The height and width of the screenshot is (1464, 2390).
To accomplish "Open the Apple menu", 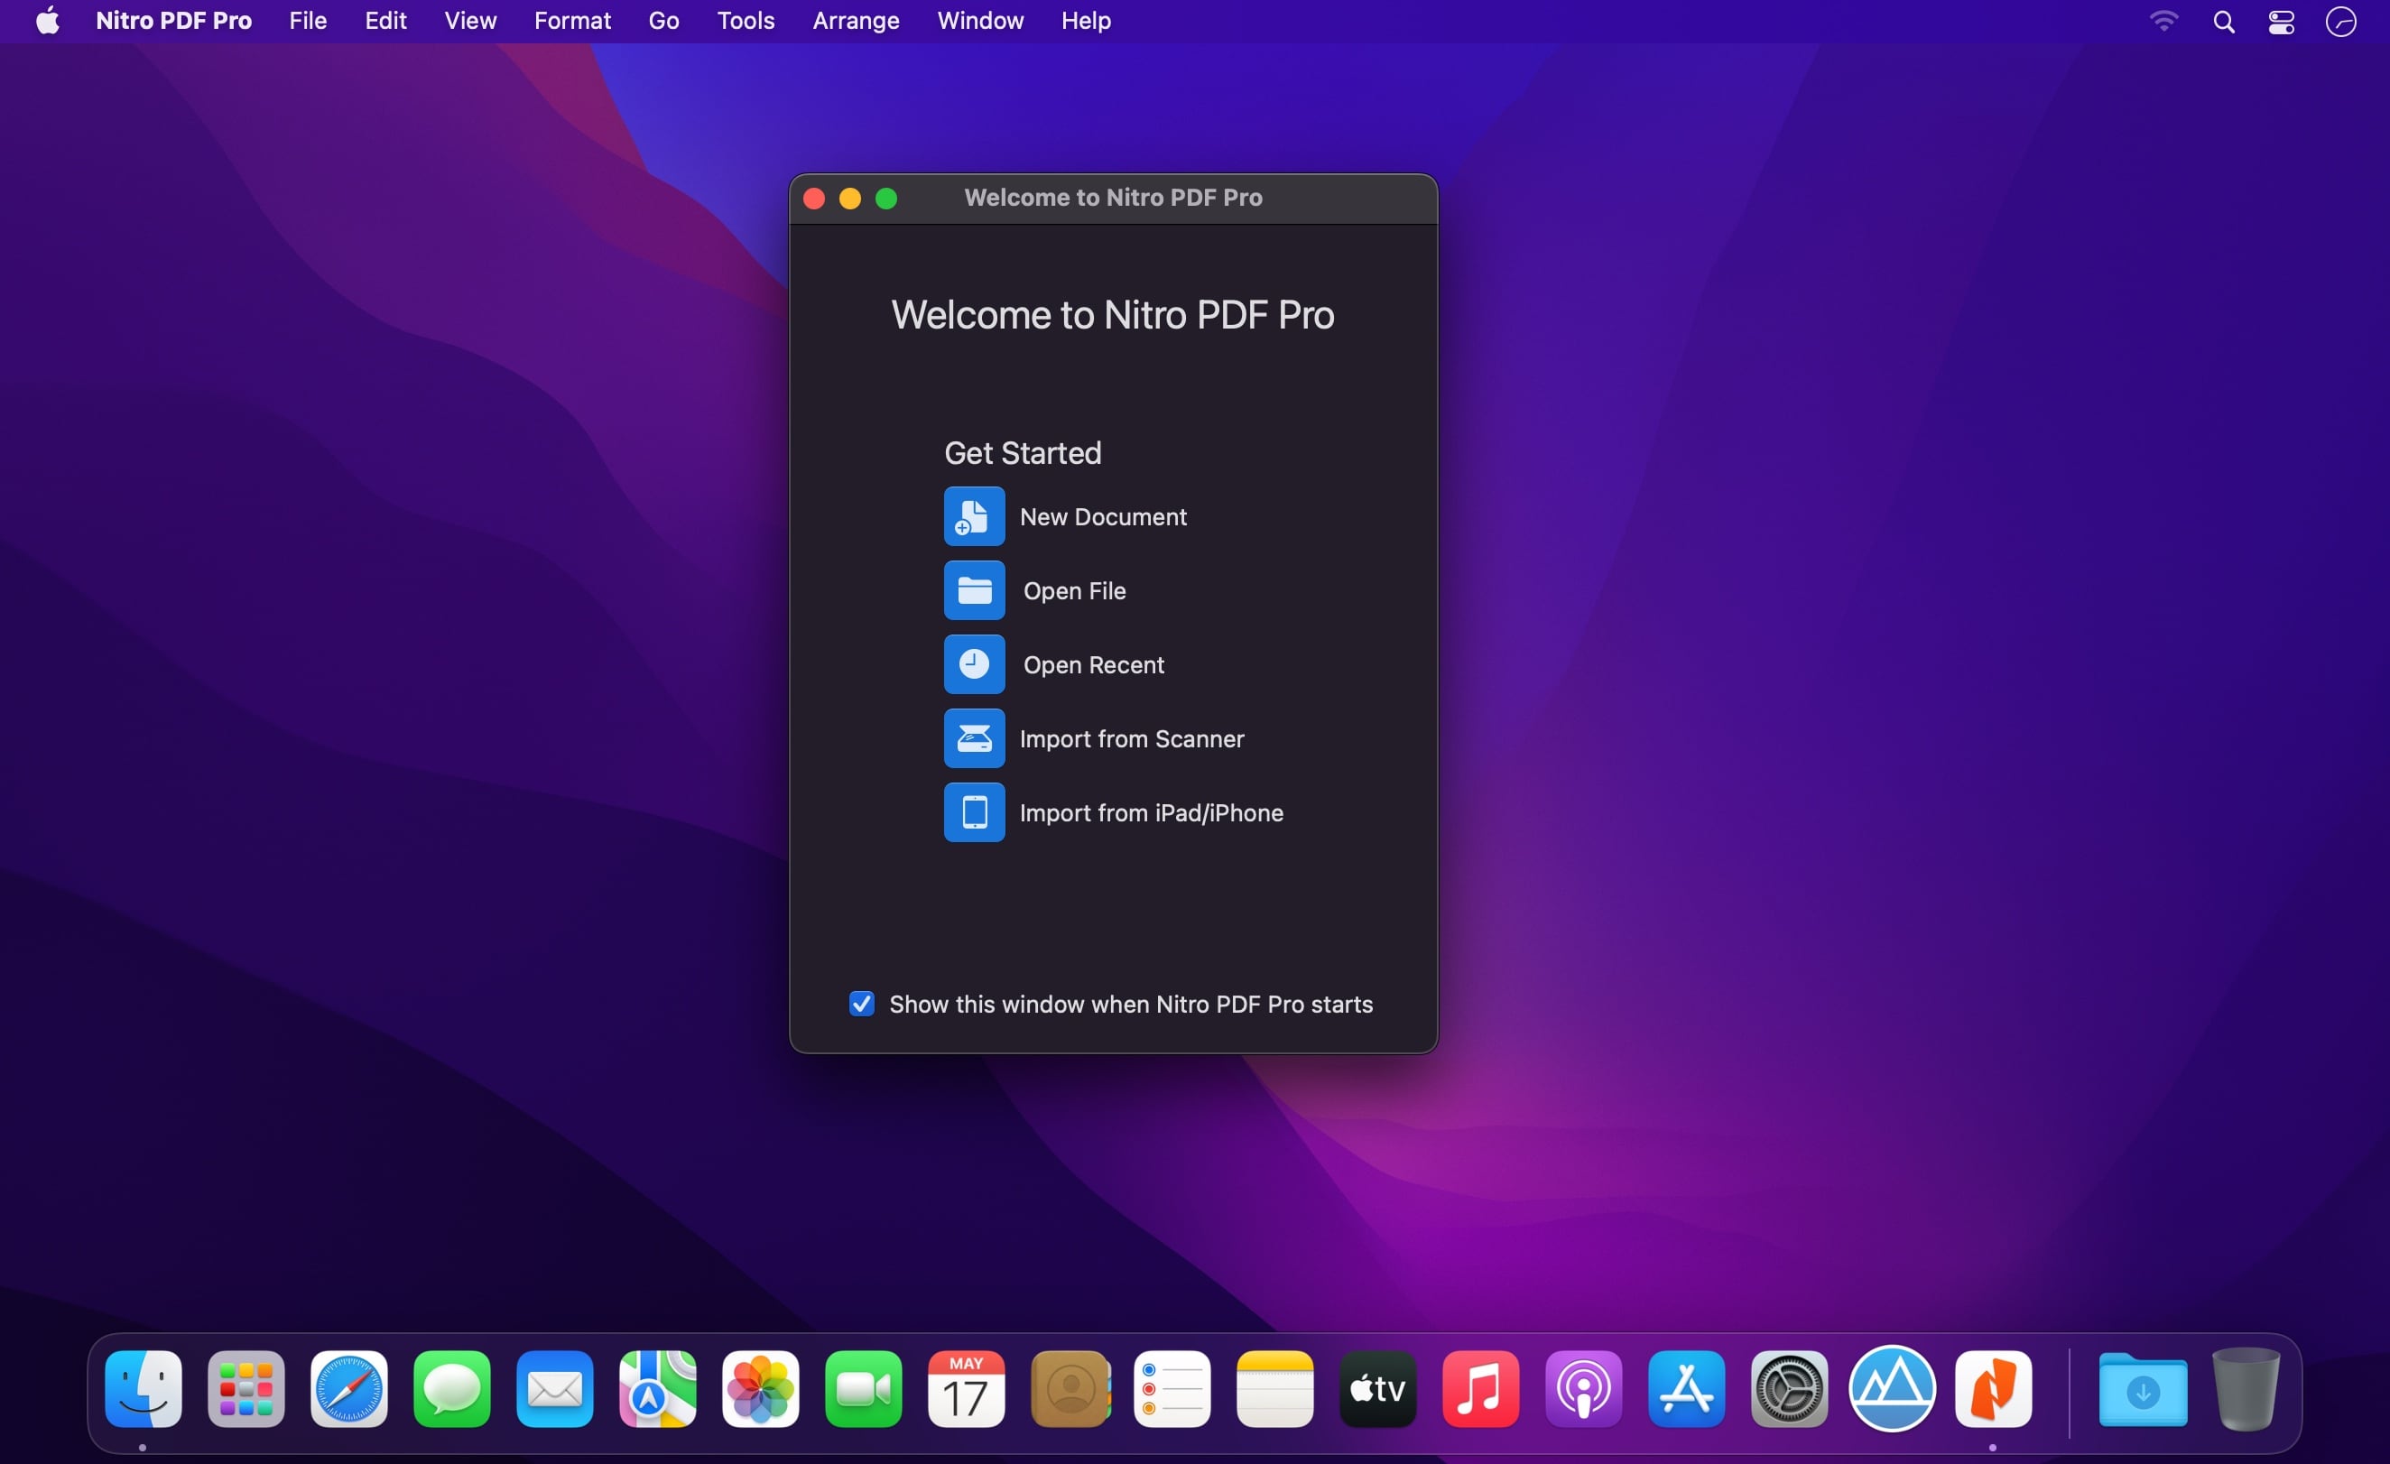I will [x=48, y=22].
